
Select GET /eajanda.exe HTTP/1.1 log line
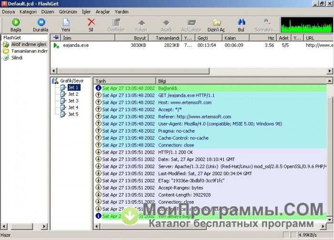tap(210, 95)
